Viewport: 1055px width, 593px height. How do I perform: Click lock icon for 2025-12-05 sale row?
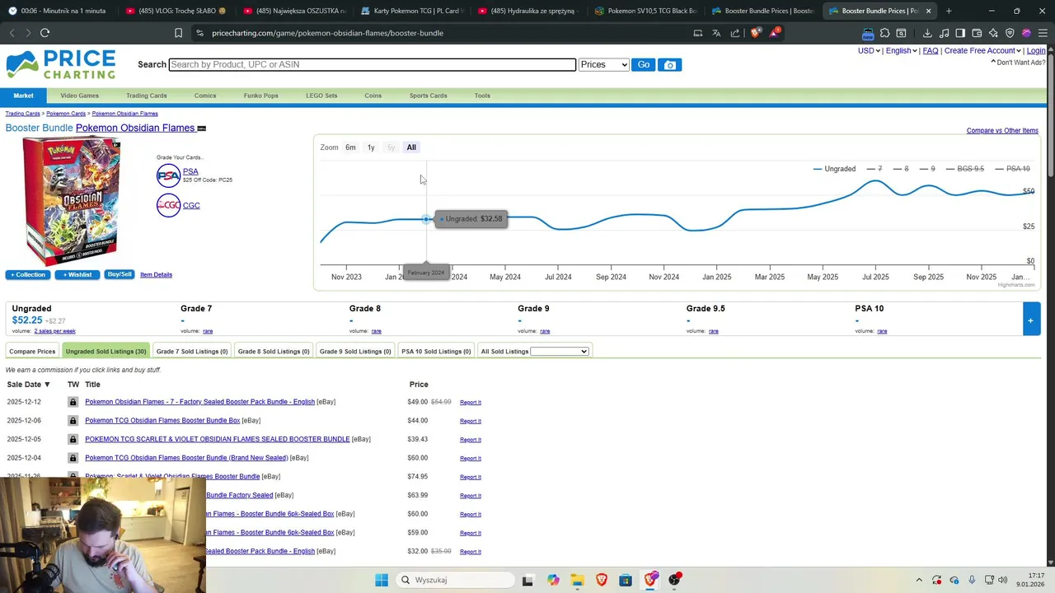point(73,439)
